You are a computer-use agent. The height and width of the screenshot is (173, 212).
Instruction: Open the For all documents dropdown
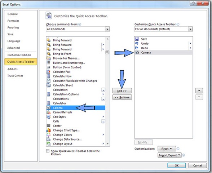coord(163,29)
